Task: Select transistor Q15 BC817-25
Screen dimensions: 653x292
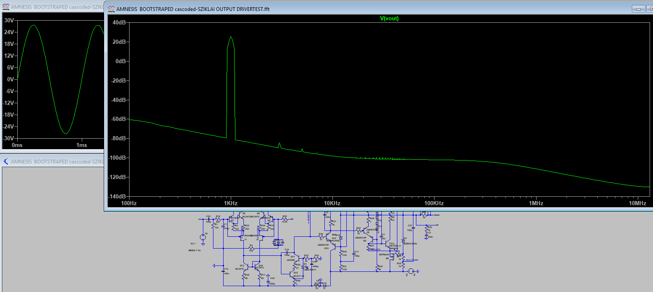Action: point(291,275)
